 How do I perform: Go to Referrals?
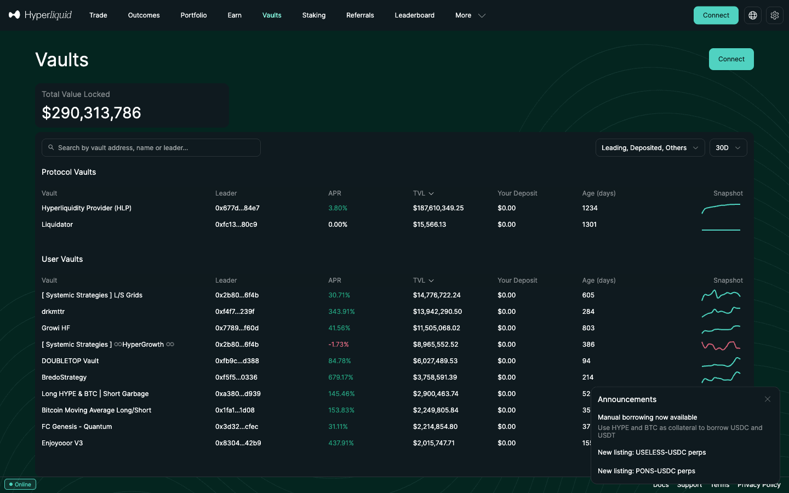(x=360, y=15)
